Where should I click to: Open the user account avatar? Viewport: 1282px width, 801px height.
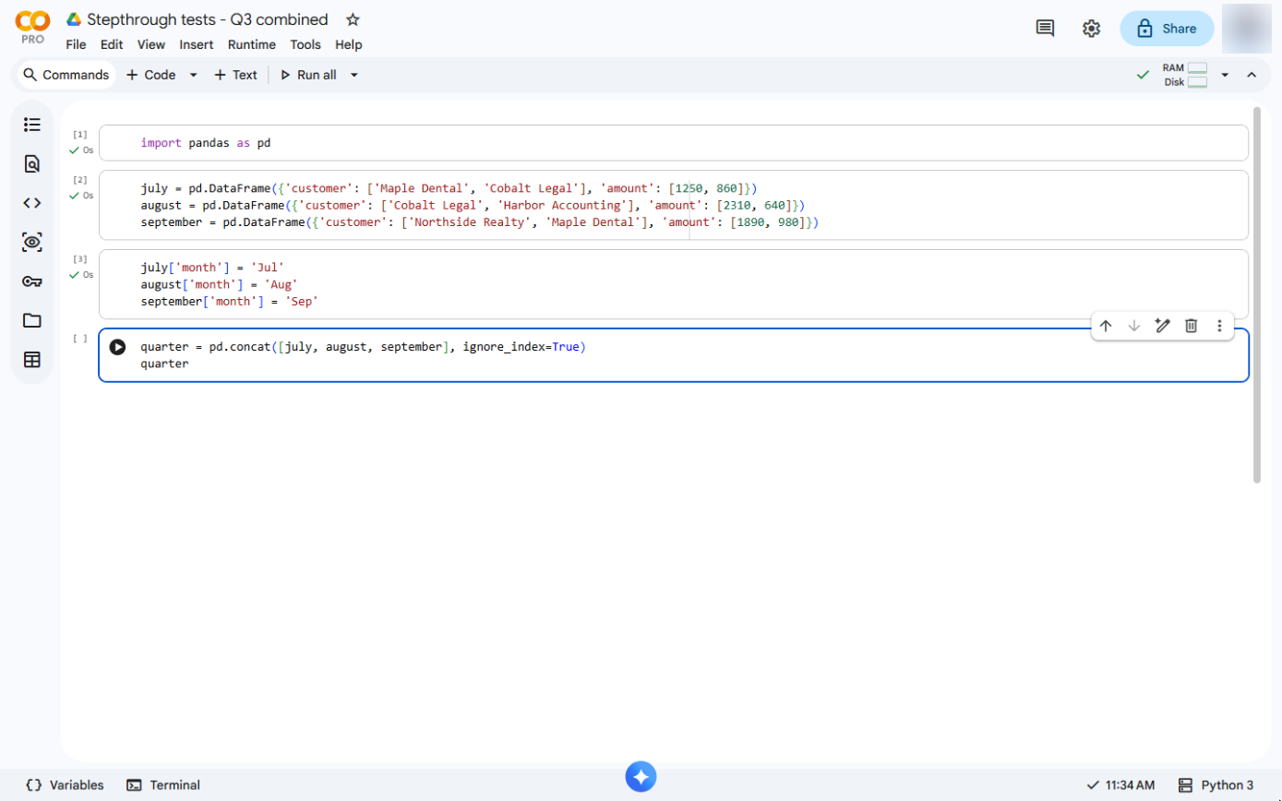click(x=1246, y=29)
